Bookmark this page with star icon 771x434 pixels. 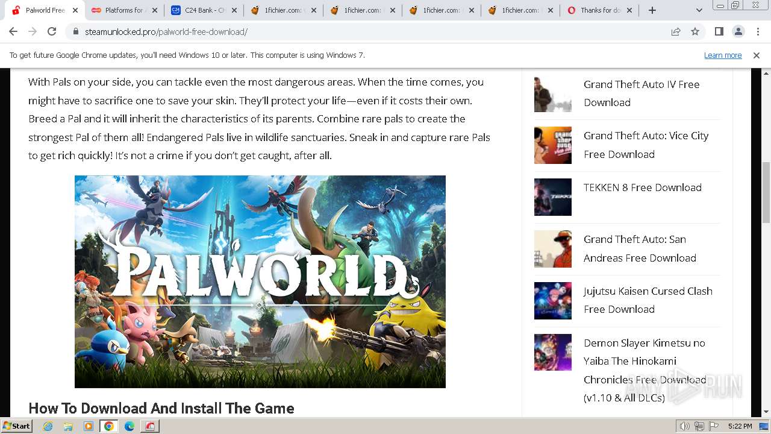695,31
